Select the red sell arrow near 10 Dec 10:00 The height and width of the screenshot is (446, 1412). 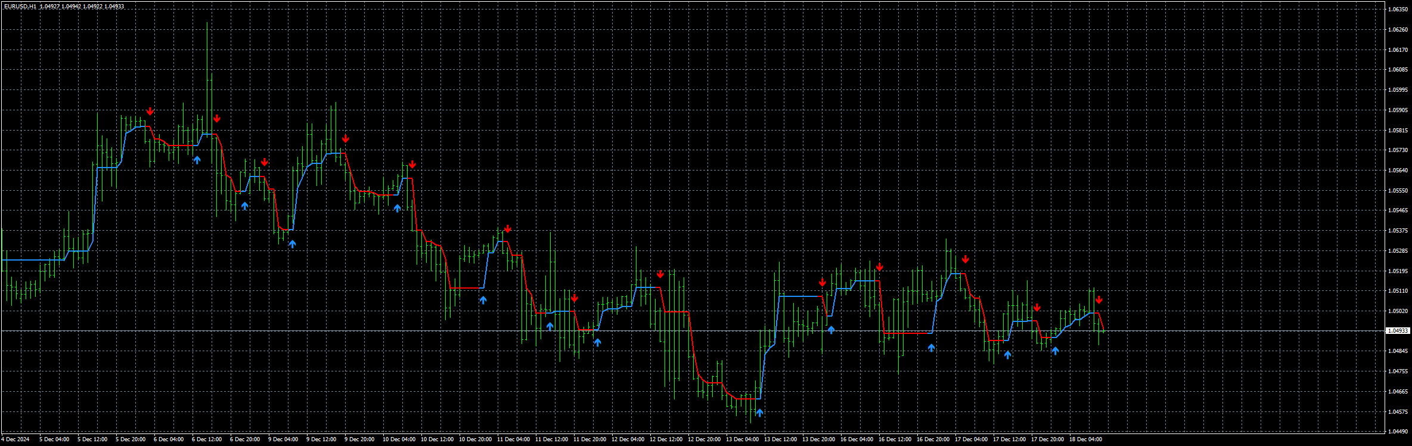click(x=412, y=165)
